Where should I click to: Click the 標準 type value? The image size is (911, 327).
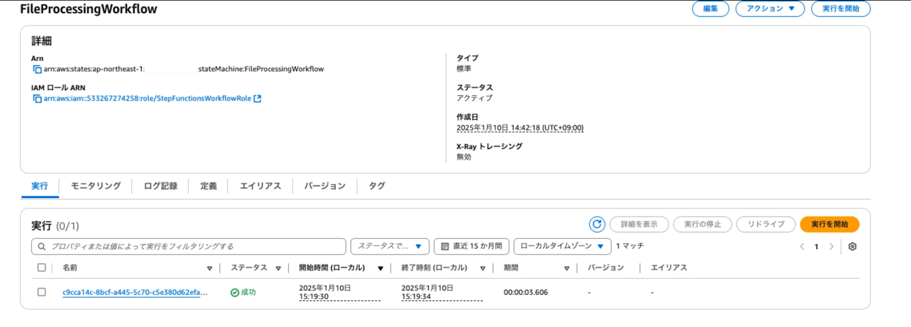pyautogui.click(x=464, y=69)
